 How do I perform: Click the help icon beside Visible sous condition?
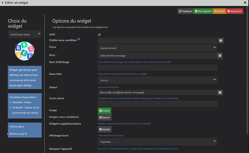(79, 39)
